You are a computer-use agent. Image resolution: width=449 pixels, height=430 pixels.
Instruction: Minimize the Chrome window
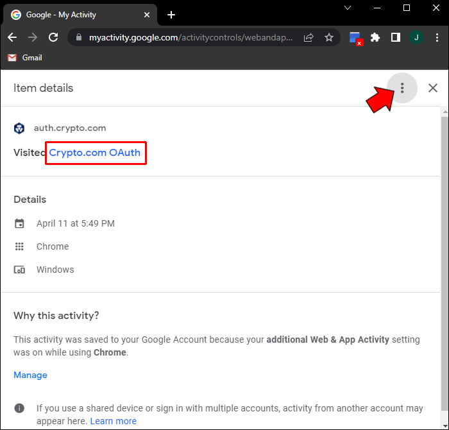coord(377,8)
